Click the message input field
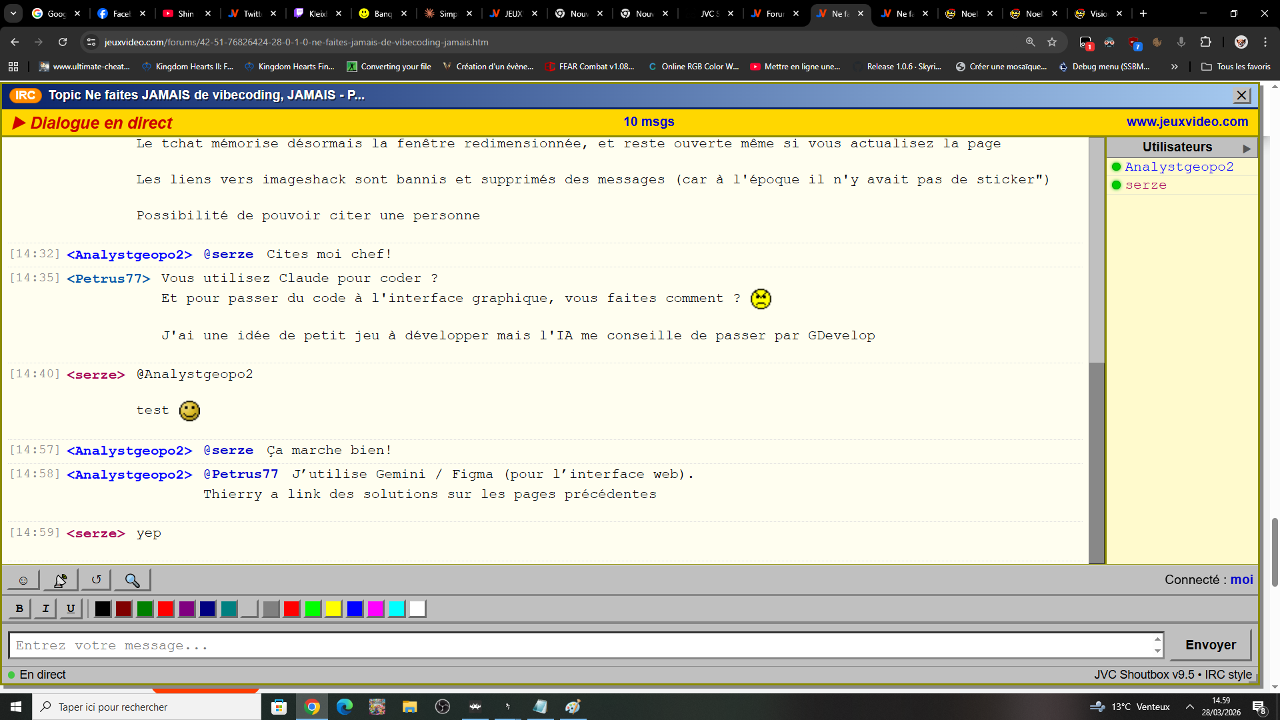This screenshot has height=720, width=1280. (580, 645)
